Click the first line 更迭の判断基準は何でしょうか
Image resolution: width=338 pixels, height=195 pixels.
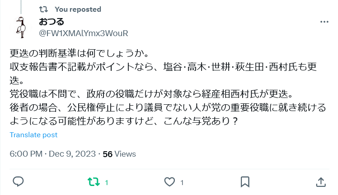(x=80, y=53)
